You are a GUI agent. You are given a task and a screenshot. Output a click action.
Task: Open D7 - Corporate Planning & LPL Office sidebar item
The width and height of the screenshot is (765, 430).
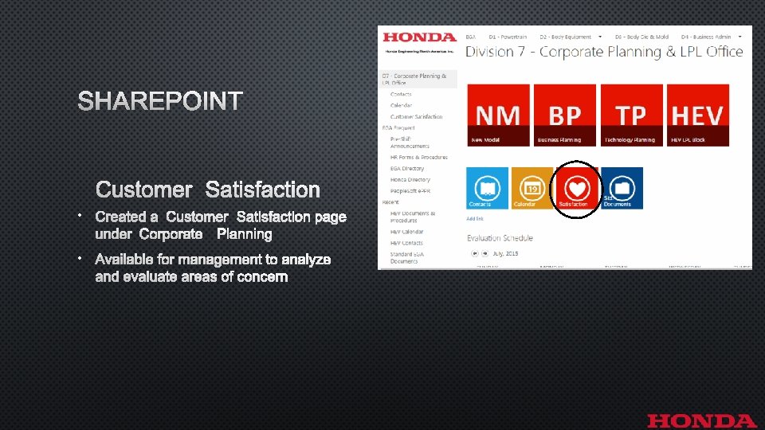(x=418, y=79)
